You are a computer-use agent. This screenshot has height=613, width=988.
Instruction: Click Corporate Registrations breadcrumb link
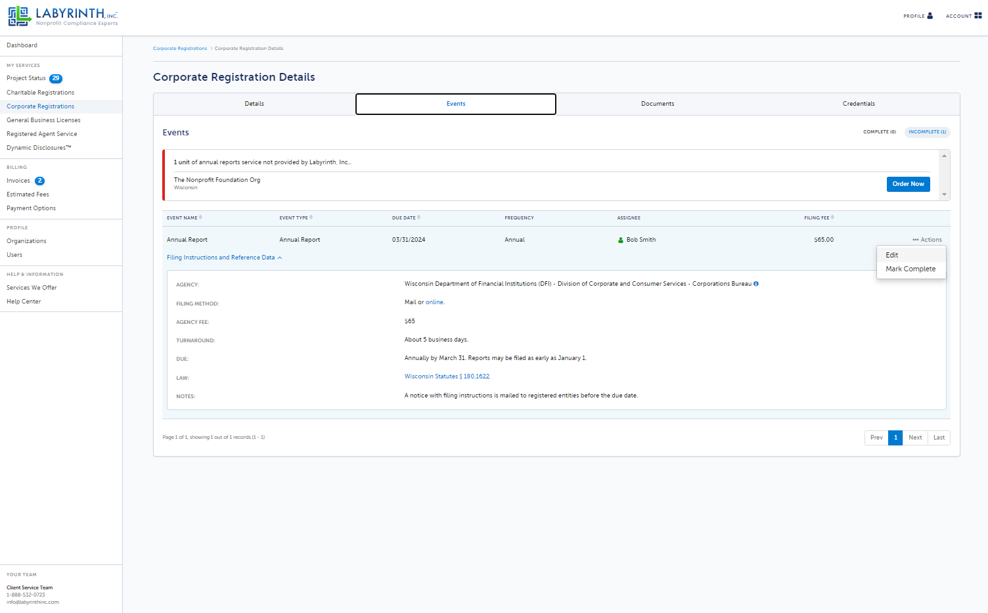180,49
